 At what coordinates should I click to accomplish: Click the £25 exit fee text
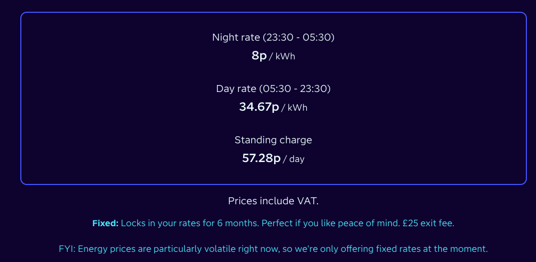click(428, 223)
